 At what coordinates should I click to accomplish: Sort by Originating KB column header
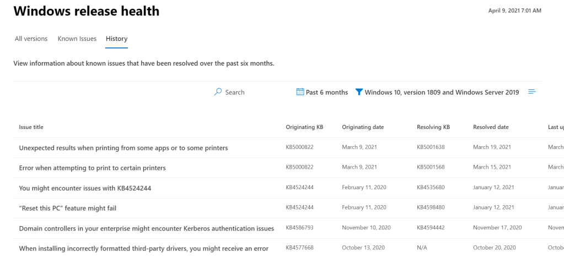[304, 127]
